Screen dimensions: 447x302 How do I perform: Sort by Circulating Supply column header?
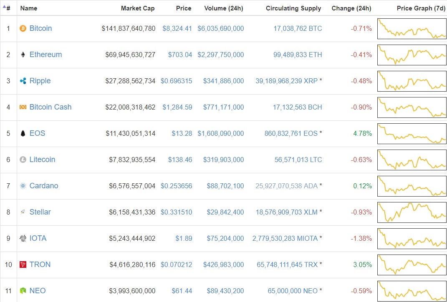point(293,8)
